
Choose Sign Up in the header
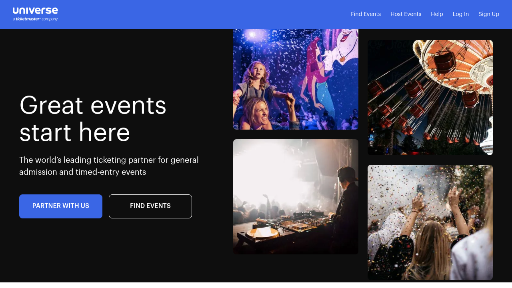click(x=488, y=14)
